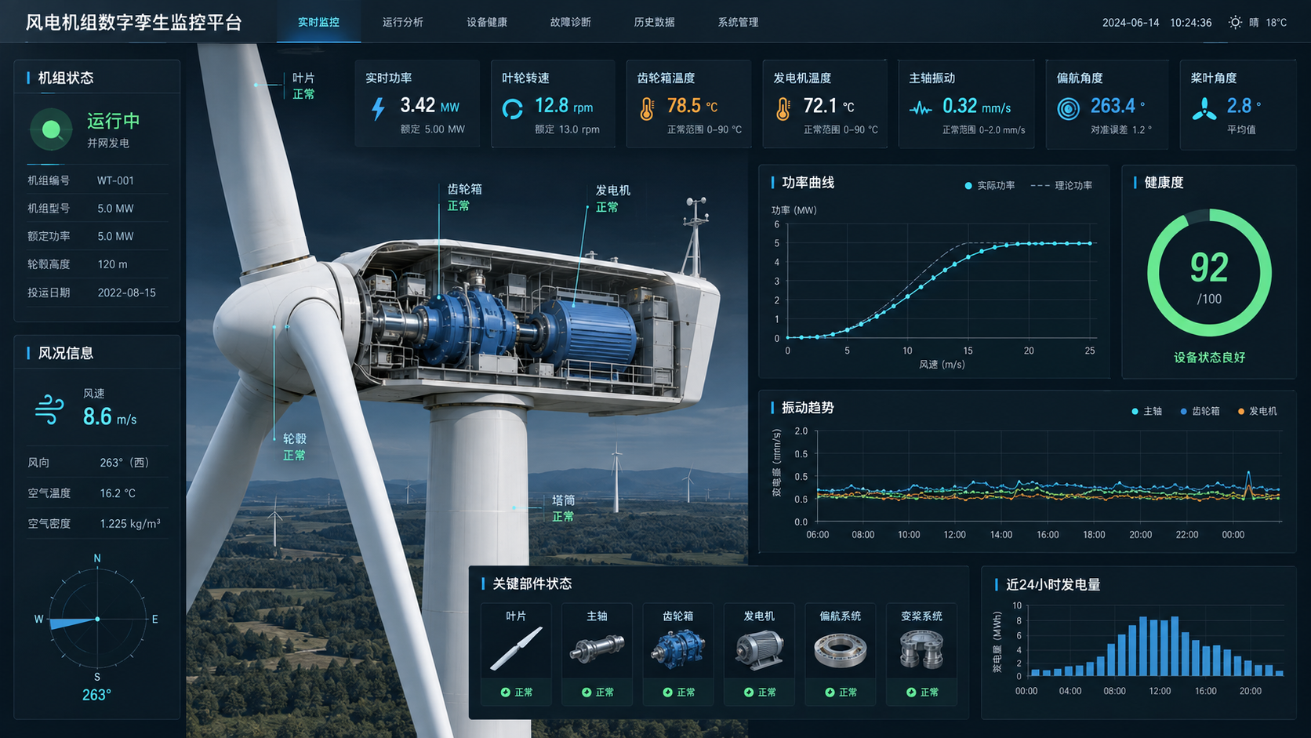Toggle 实际功率 legend in power curve
This screenshot has height=738, width=1311.
pyautogui.click(x=990, y=186)
